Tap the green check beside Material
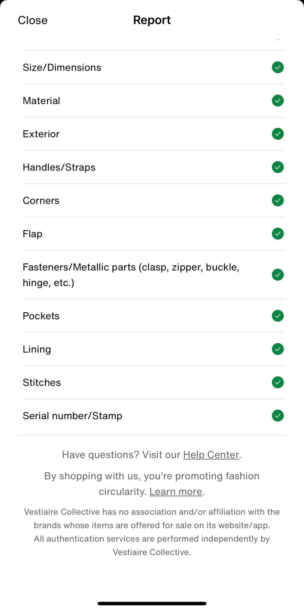Screen dimensions: 304x611 [x=278, y=101]
